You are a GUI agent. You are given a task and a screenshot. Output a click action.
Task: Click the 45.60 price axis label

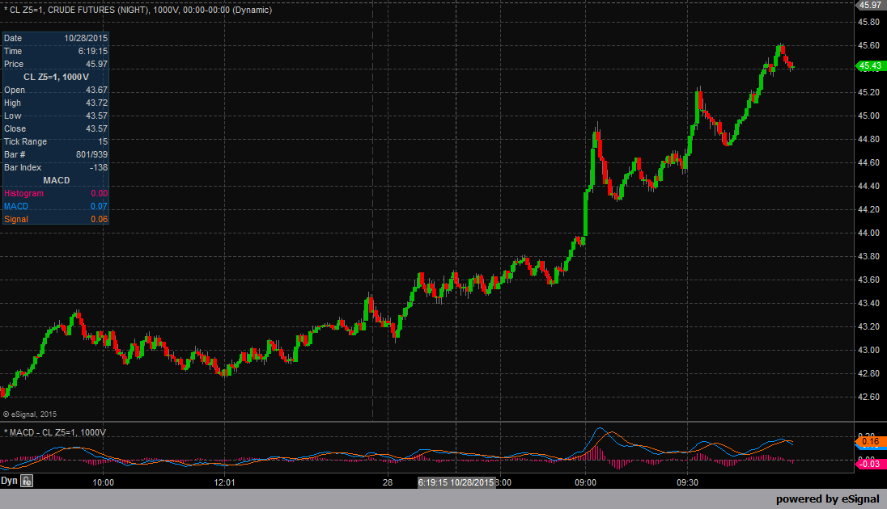[x=869, y=46]
